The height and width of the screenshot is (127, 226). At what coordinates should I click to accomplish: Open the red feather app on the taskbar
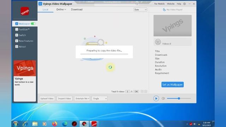[75, 124]
